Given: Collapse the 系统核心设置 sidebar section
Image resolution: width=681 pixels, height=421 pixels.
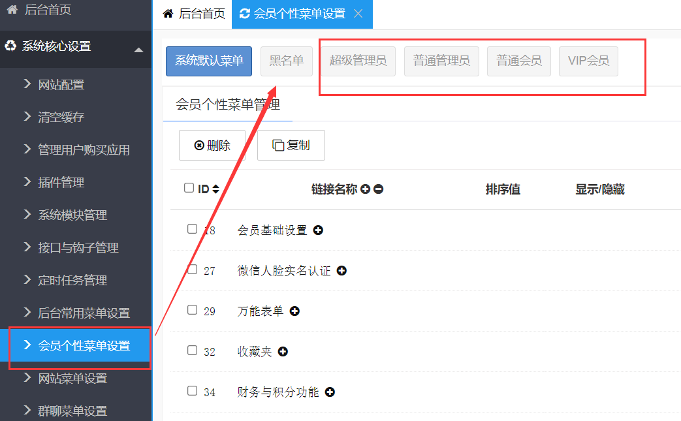Looking at the screenshot, I should (138, 50).
